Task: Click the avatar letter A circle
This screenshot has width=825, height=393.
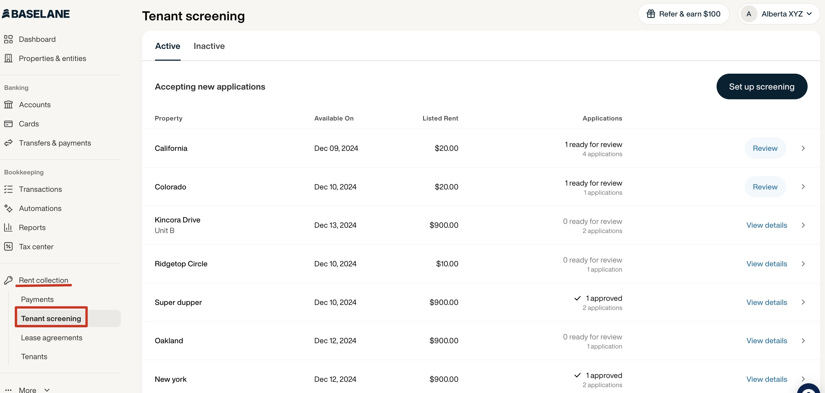Action: [x=749, y=14]
